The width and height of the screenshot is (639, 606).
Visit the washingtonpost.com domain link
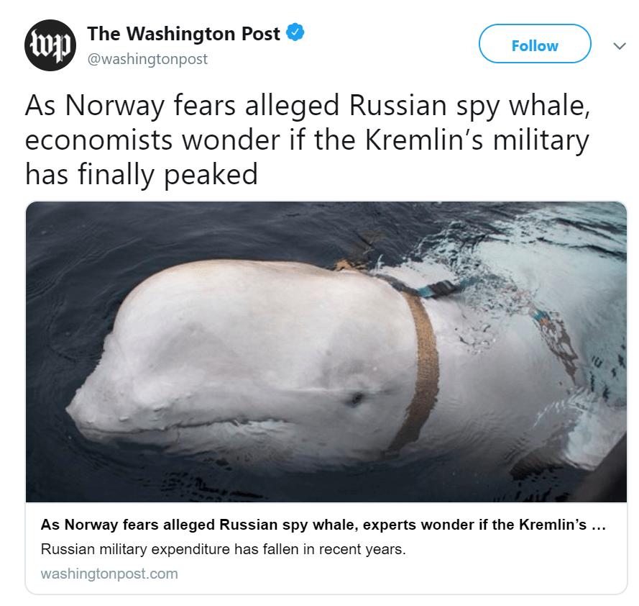point(109,574)
